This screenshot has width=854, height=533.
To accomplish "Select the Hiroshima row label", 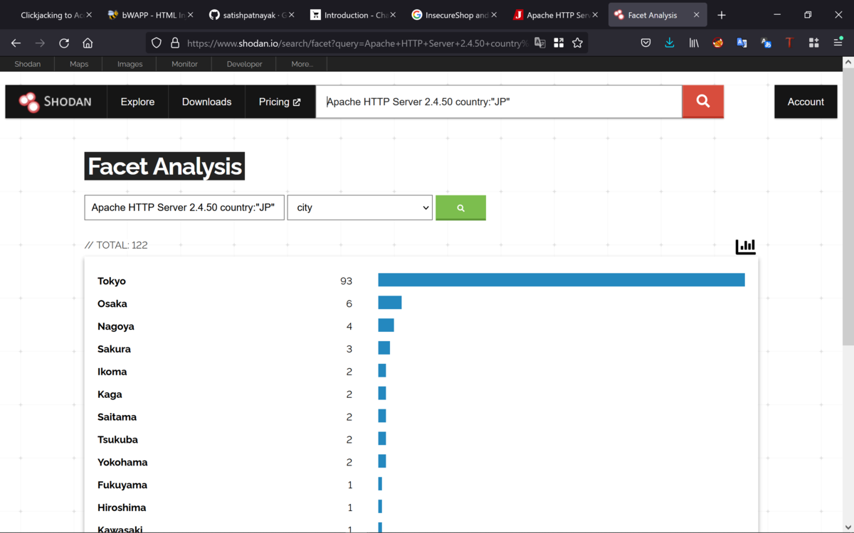I will 122,508.
